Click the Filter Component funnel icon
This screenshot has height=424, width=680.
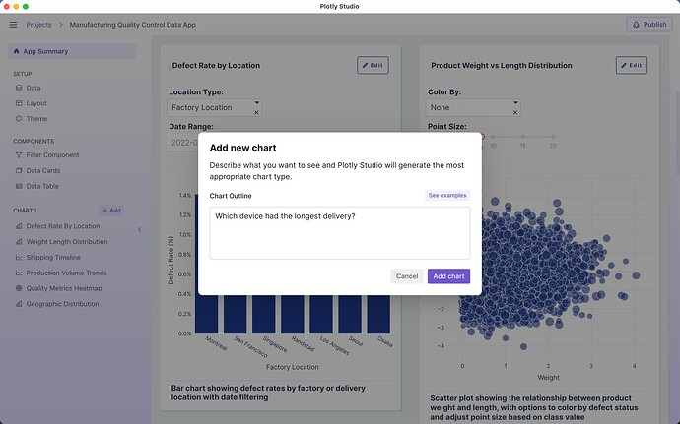point(19,154)
